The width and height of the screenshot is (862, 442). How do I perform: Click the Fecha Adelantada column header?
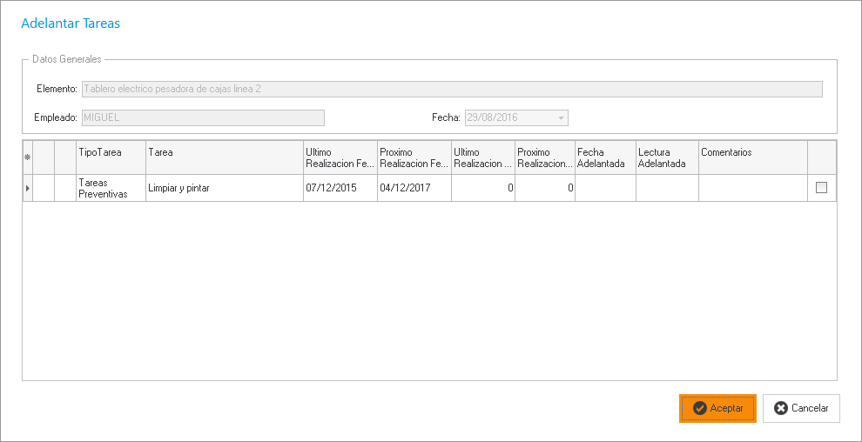point(604,157)
